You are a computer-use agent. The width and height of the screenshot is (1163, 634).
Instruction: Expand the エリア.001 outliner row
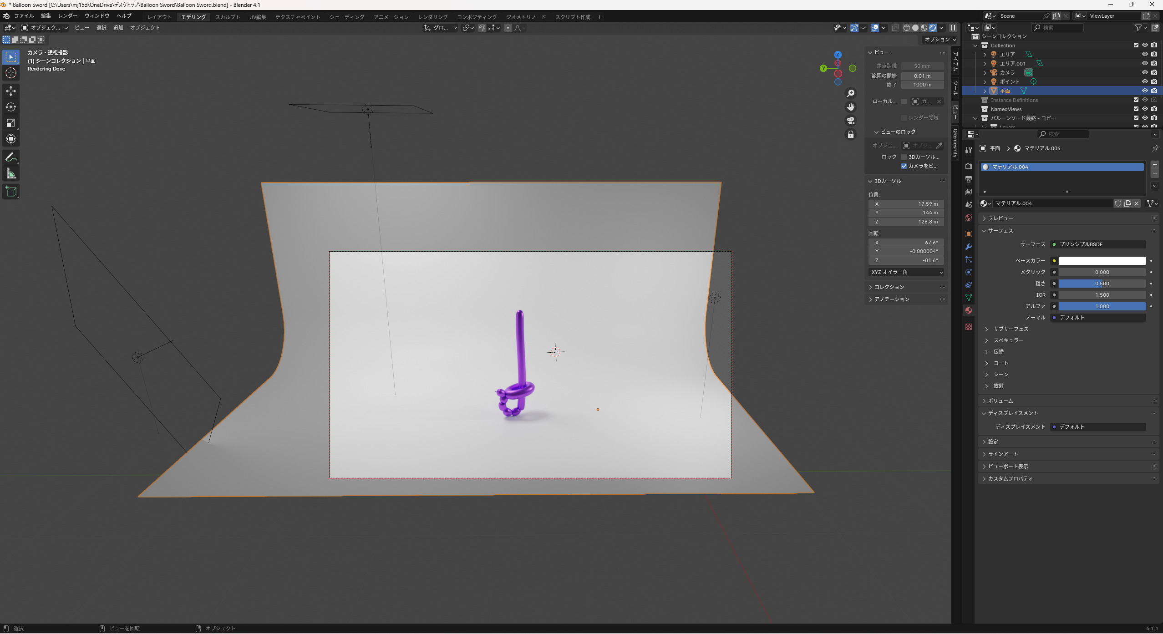click(x=985, y=64)
